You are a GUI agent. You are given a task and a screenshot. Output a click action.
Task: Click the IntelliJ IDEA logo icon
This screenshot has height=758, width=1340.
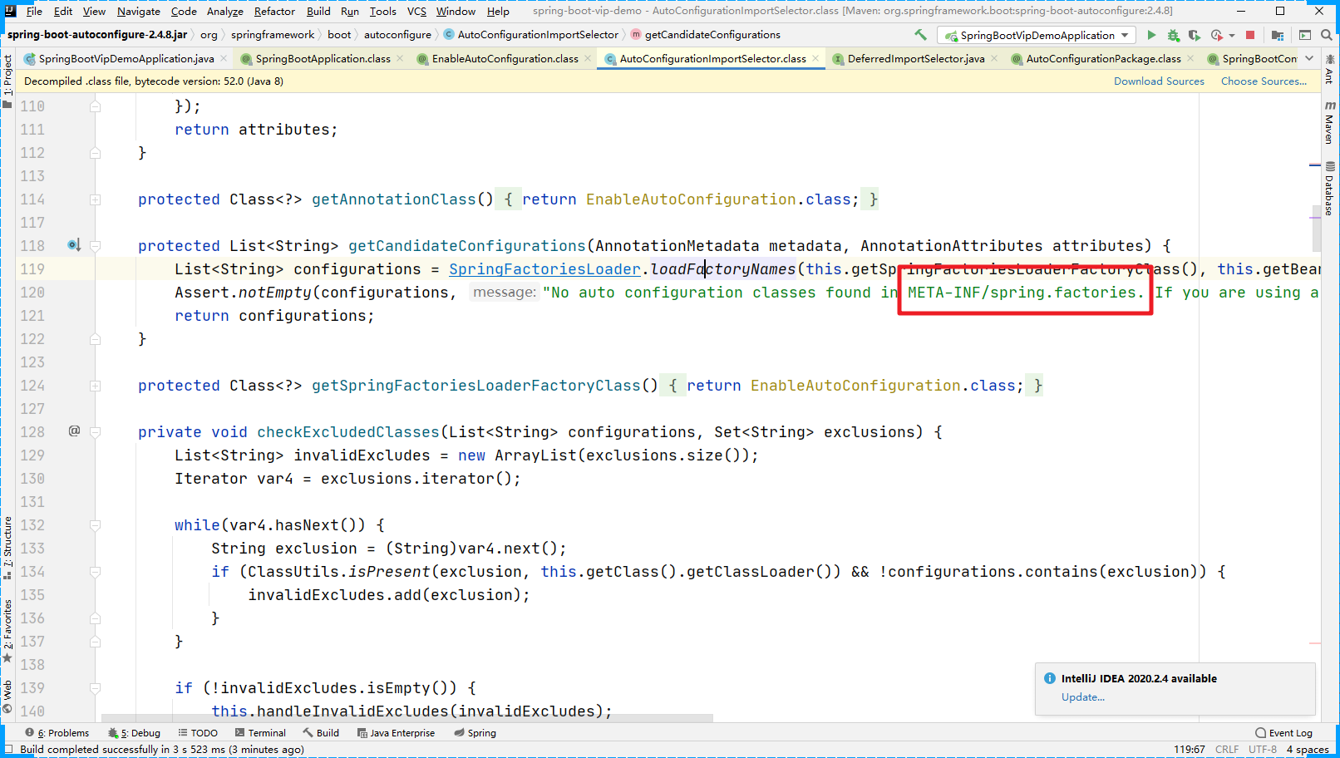click(x=10, y=11)
